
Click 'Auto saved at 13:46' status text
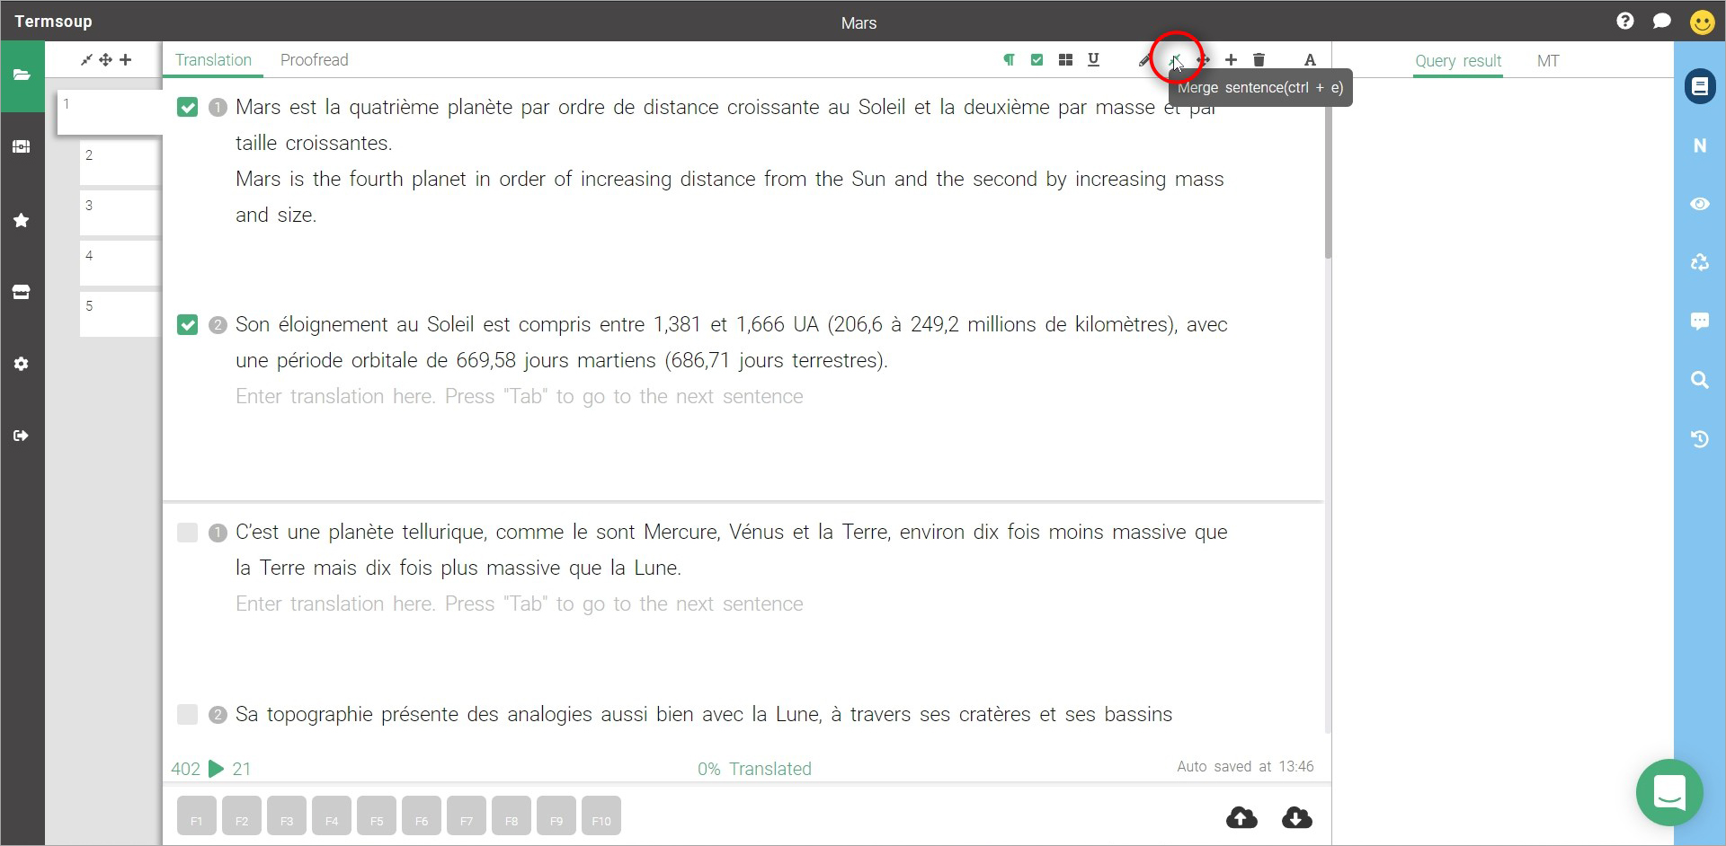[1245, 766]
